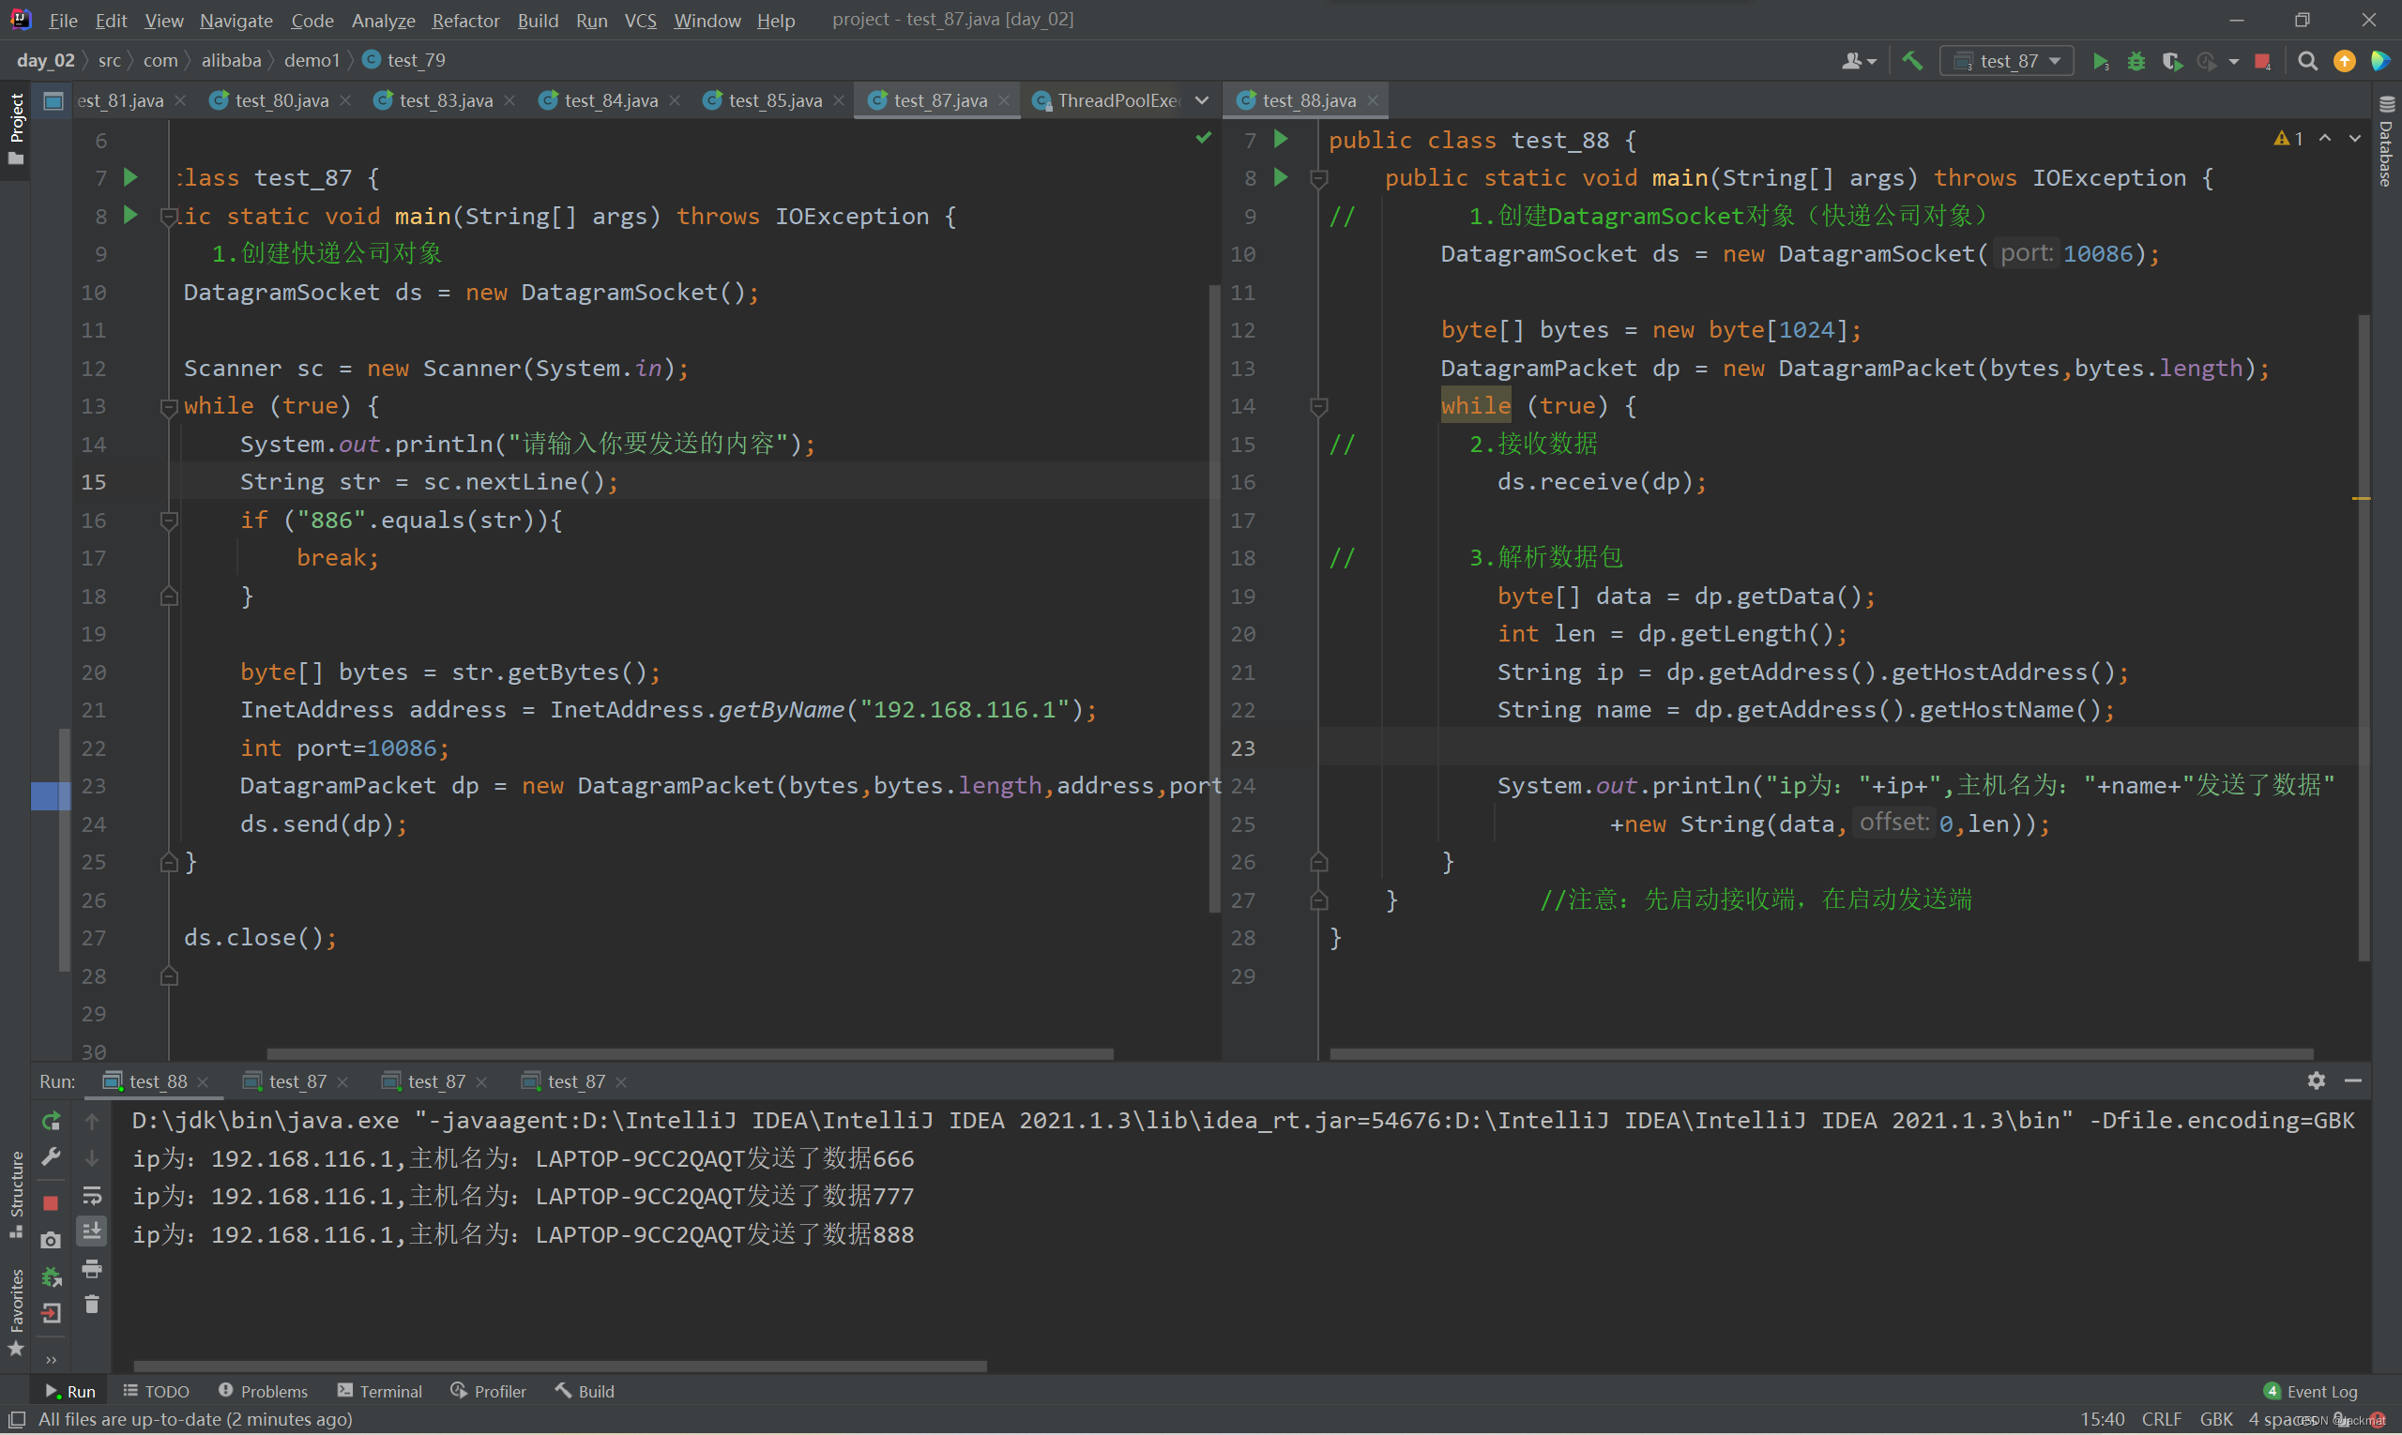
Task: Click the Build project hammer icon
Action: coord(1911,61)
